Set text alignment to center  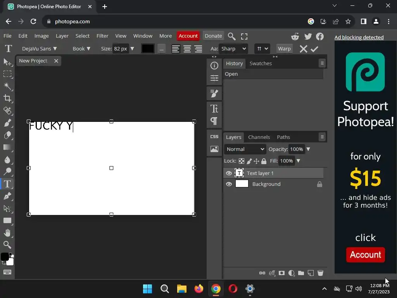pos(187,49)
